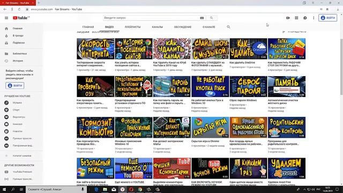343x193 pixels.
Task: Open the Как удалить канал video thumbnail
Action: click(x=172, y=49)
